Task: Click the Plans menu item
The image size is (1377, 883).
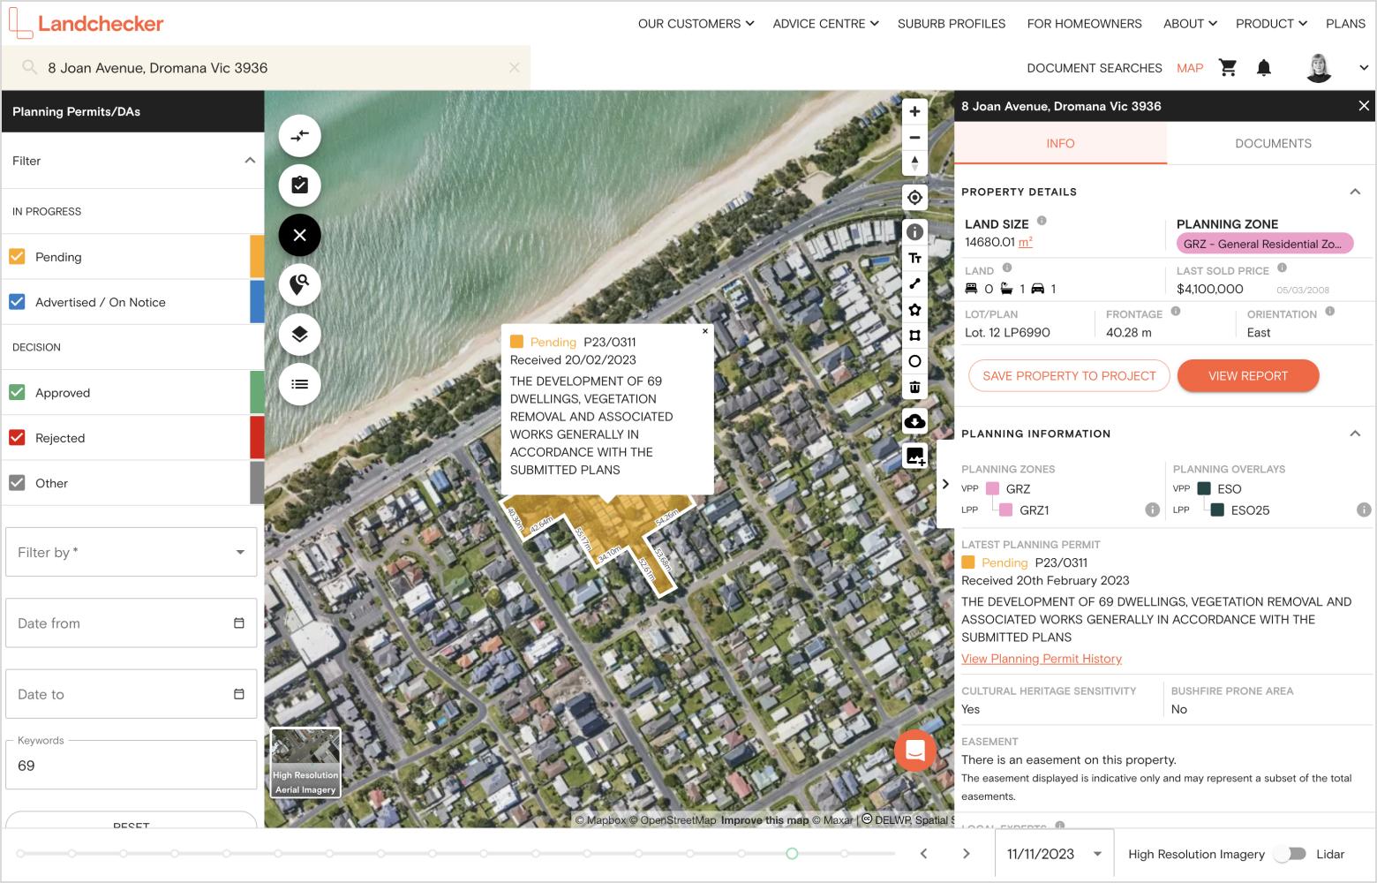Action: [x=1345, y=24]
